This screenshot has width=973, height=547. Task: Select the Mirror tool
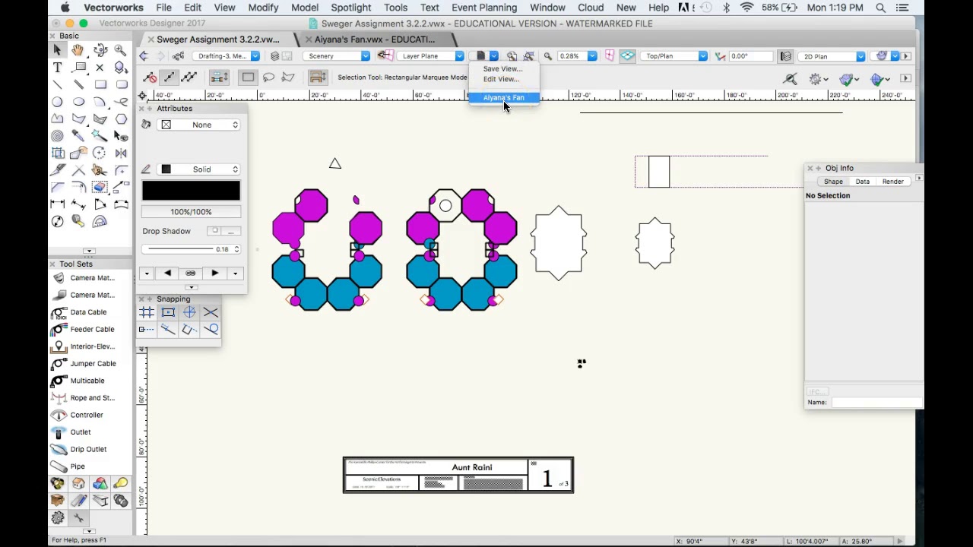click(x=121, y=153)
